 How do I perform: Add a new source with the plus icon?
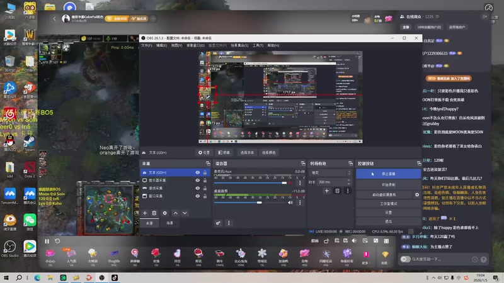click(x=145, y=213)
